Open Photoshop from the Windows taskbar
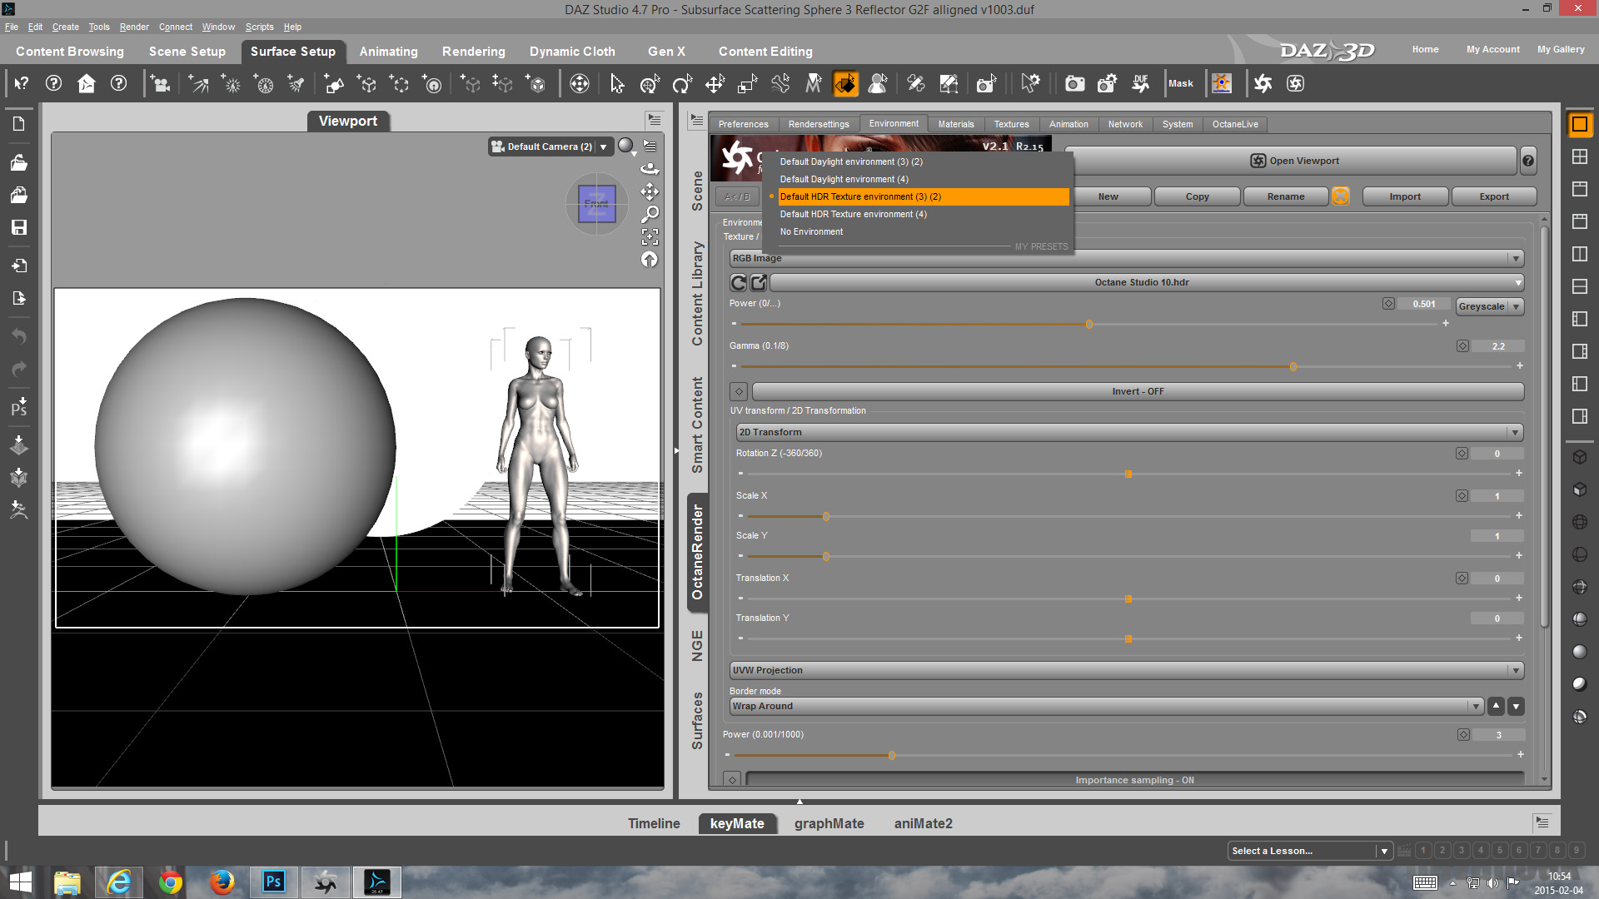Viewport: 1599px width, 899px height. pos(273,882)
